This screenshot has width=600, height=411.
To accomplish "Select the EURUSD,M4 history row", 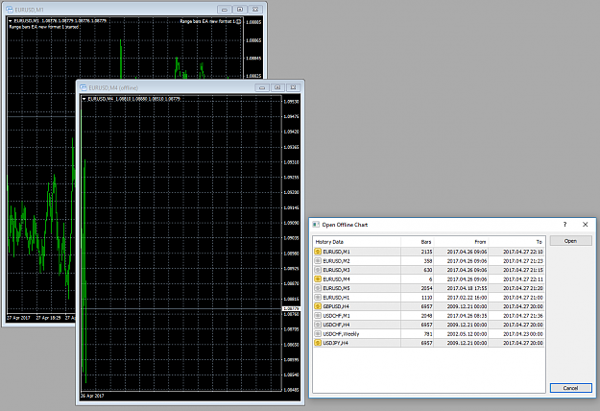I will pyautogui.click(x=429, y=279).
